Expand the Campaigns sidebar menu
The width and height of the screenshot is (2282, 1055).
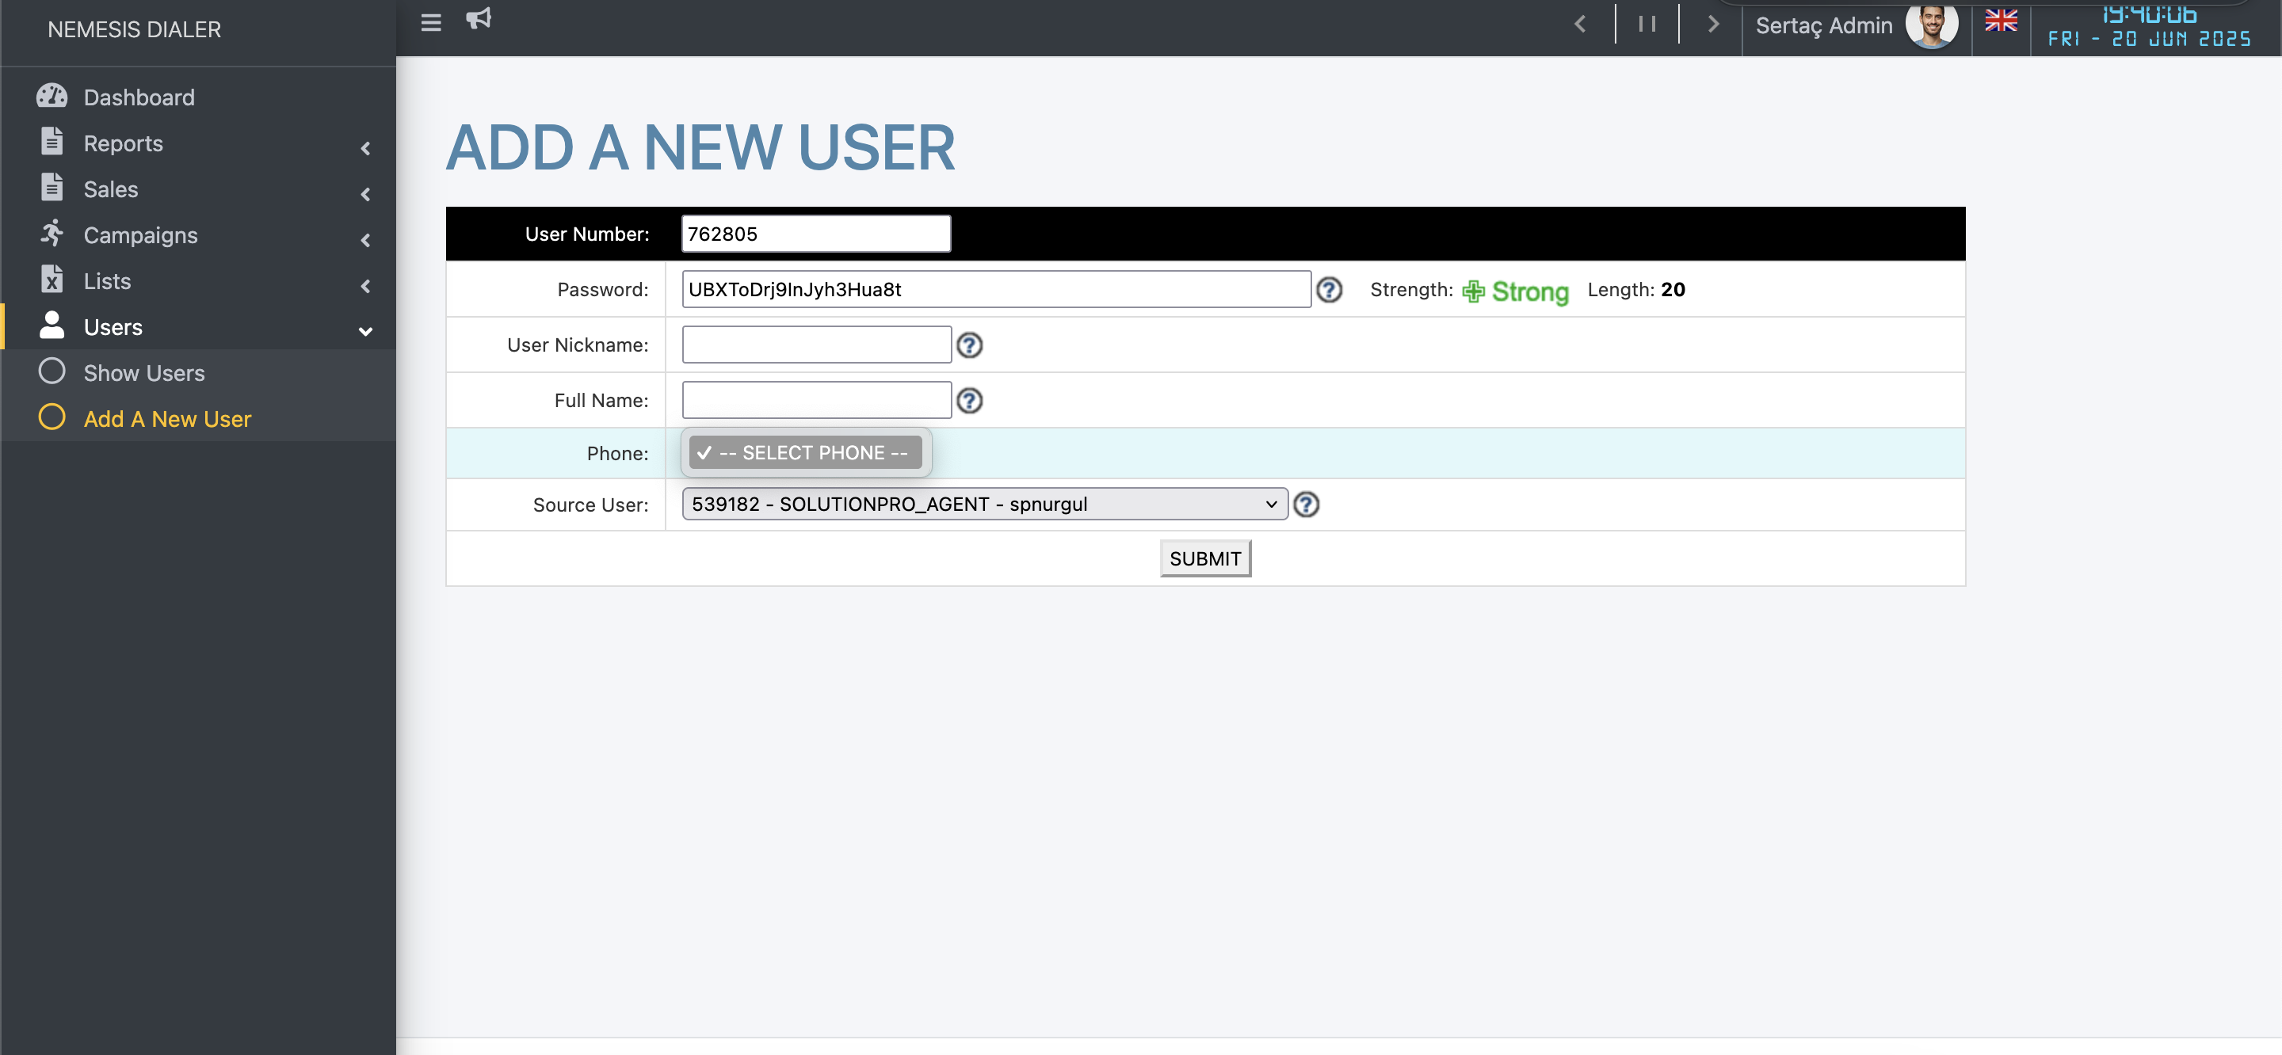[141, 235]
